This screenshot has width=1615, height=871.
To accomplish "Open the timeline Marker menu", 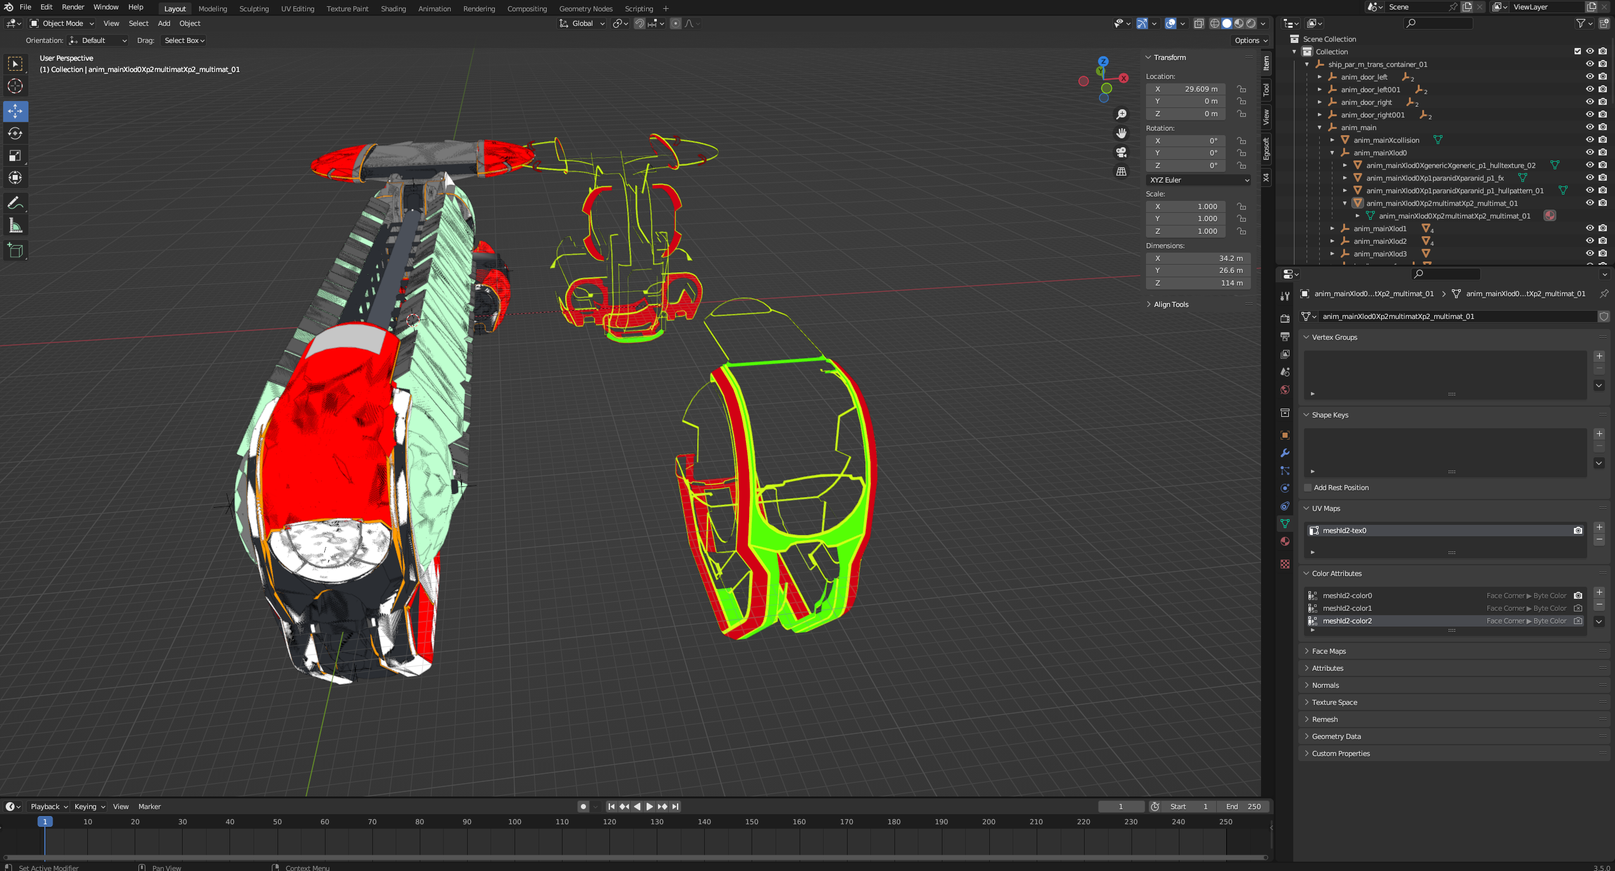I will [149, 807].
